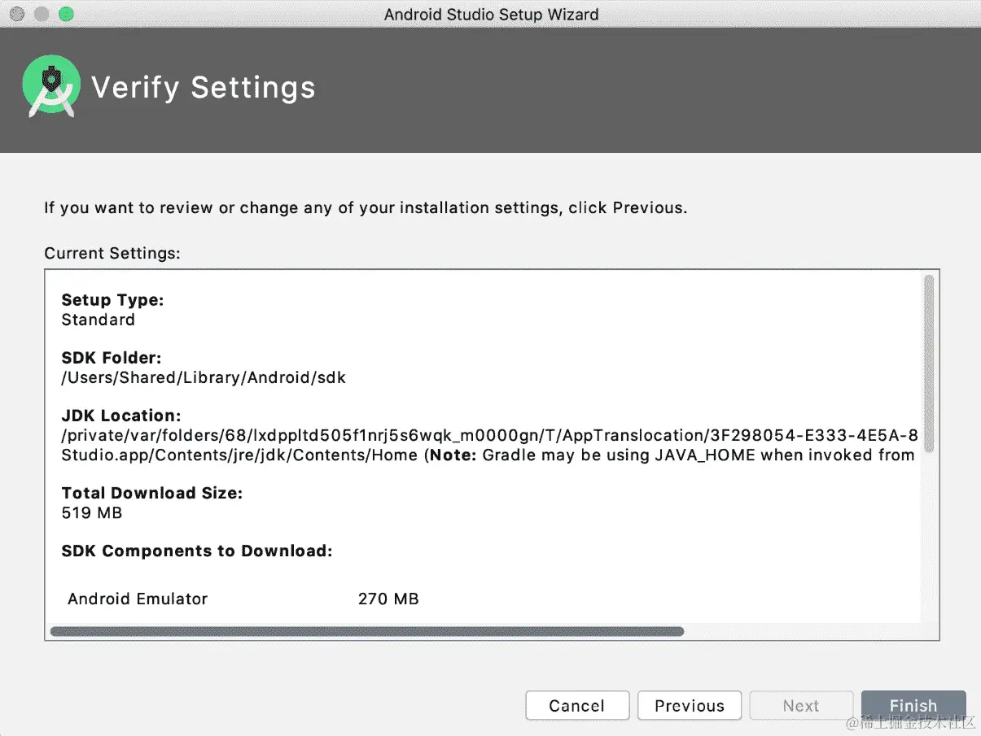
Task: Click the Verify Settings heading
Action: tap(204, 87)
